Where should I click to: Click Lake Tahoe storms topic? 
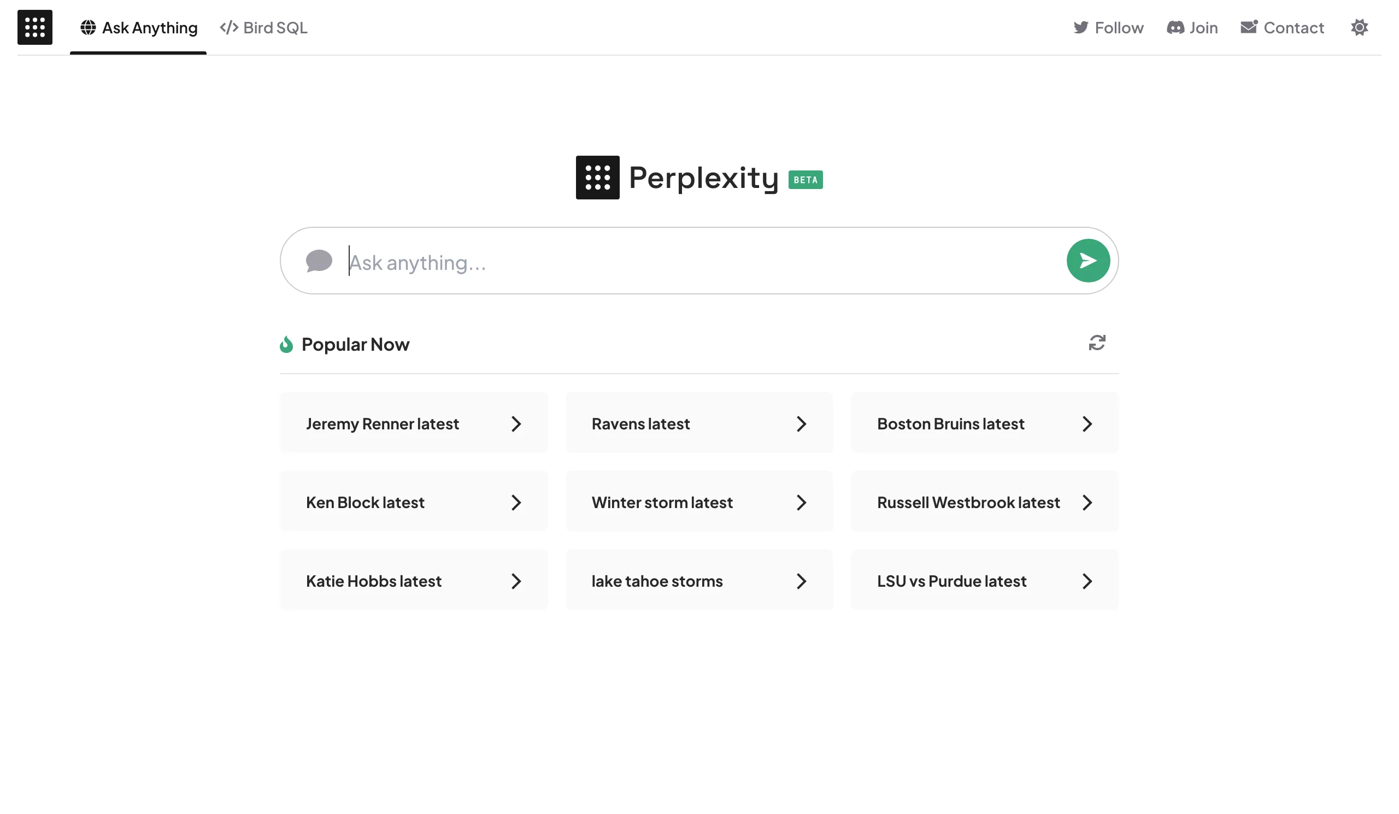pyautogui.click(x=699, y=581)
